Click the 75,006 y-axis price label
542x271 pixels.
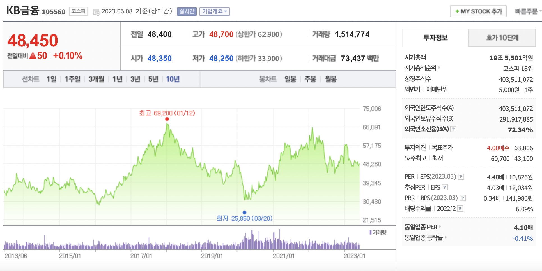(x=372, y=109)
